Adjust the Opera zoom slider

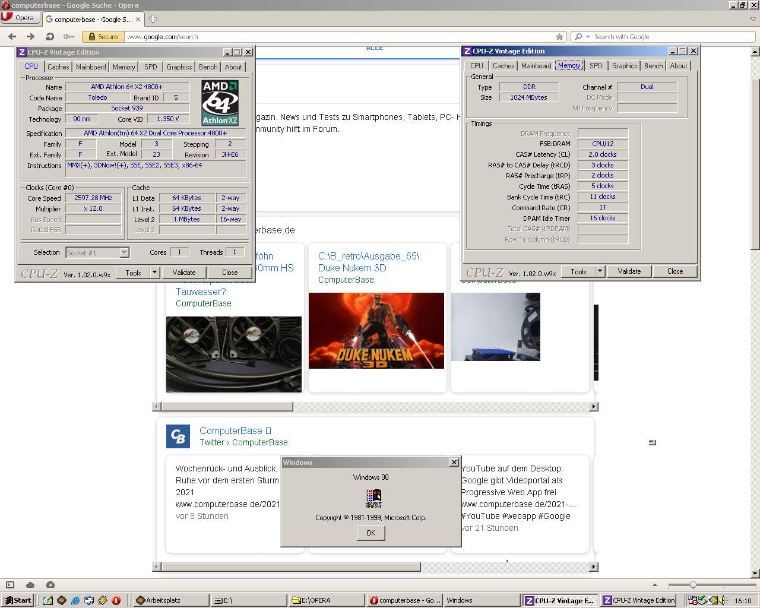[x=693, y=585]
